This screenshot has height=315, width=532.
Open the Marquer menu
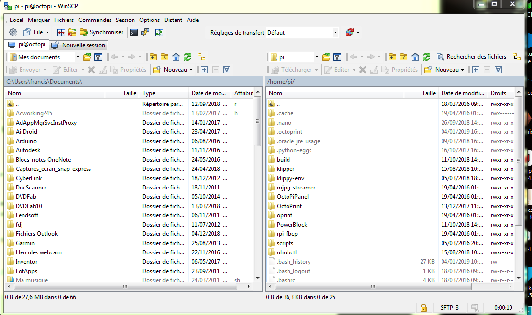(x=39, y=20)
